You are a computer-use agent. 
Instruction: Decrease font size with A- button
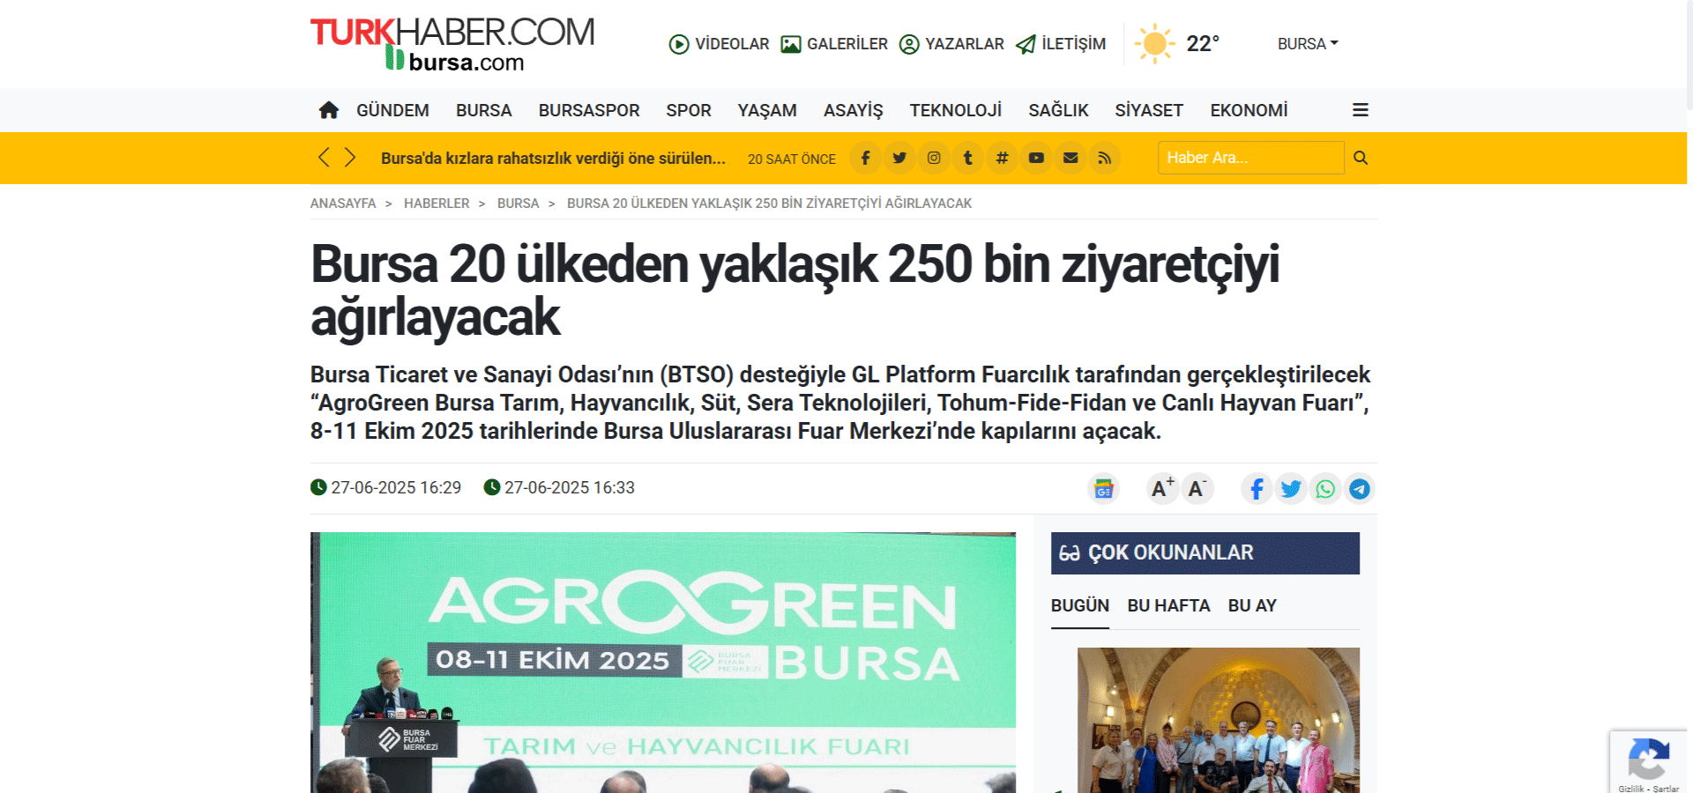pos(1197,488)
